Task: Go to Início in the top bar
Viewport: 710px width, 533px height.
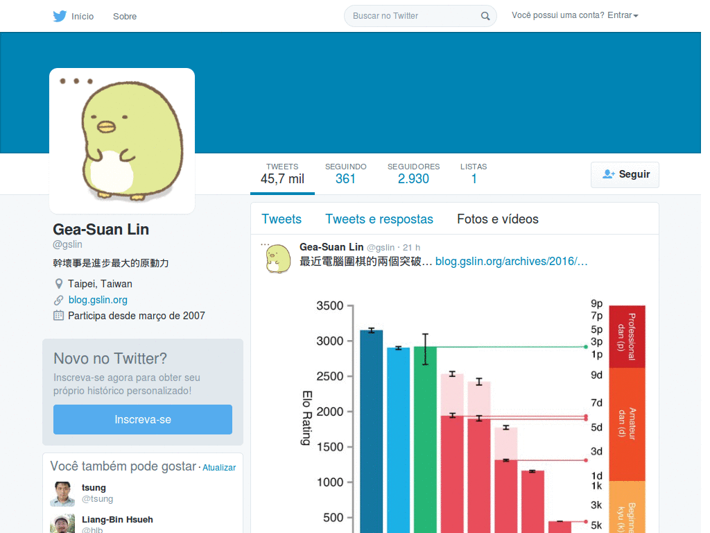Action: pos(83,17)
